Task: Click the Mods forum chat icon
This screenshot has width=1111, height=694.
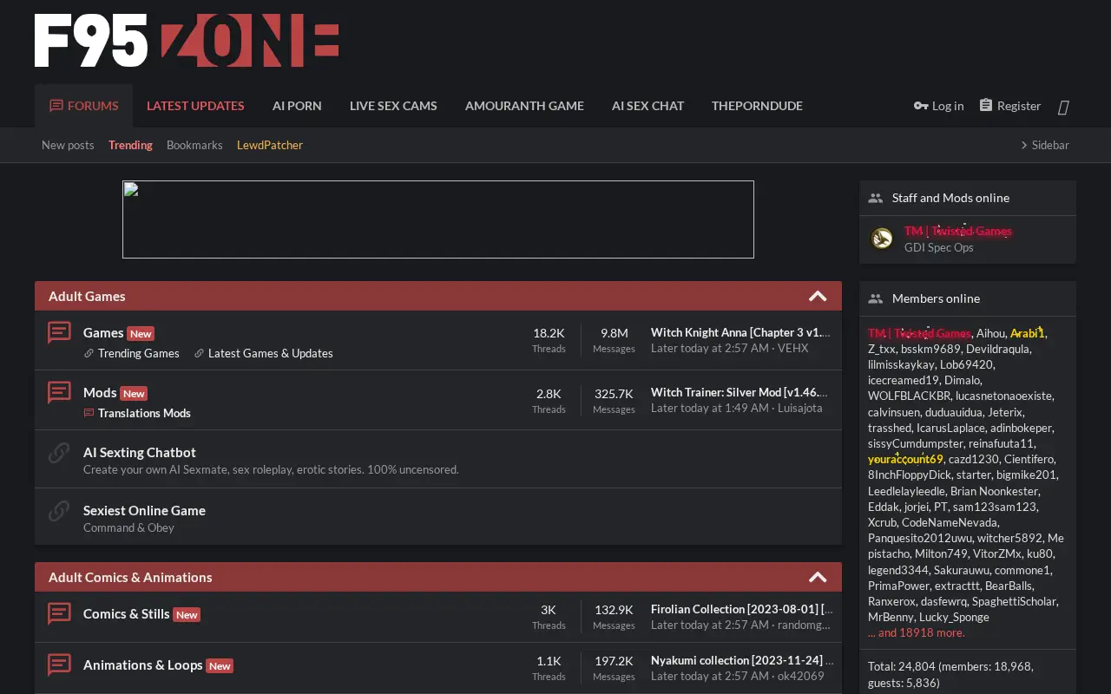Action: point(59,392)
